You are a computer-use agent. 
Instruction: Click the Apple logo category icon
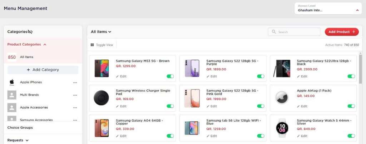pos(12,82)
